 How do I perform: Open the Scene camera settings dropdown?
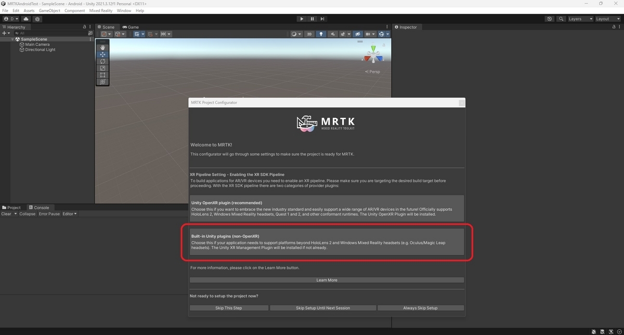pos(370,34)
